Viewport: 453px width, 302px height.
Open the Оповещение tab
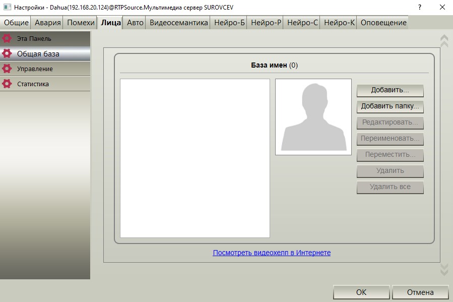coord(383,23)
